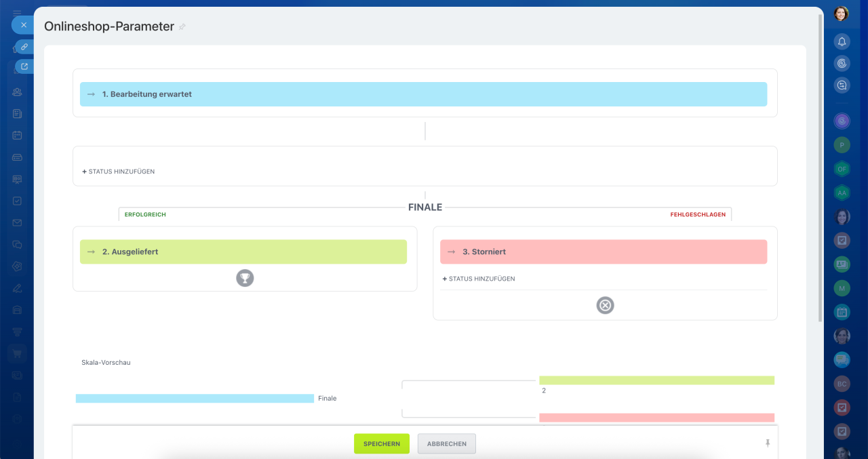
Task: Click the crossed circle icon under Storniert
Action: pyautogui.click(x=605, y=305)
